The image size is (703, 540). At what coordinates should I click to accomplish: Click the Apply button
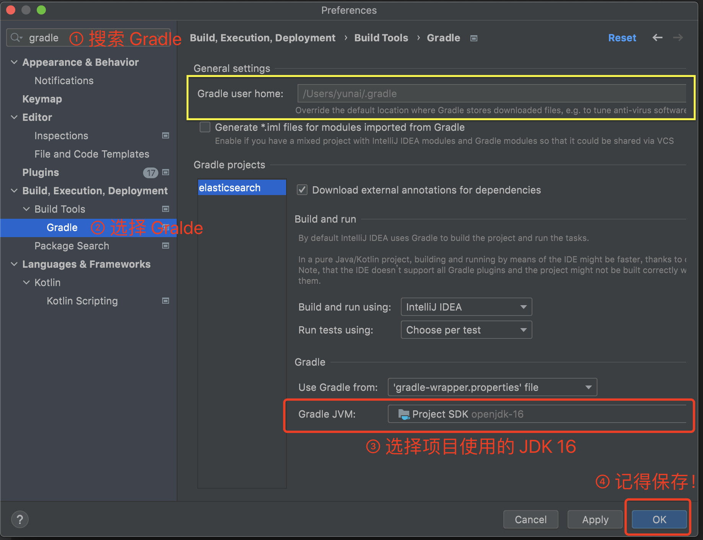(595, 519)
